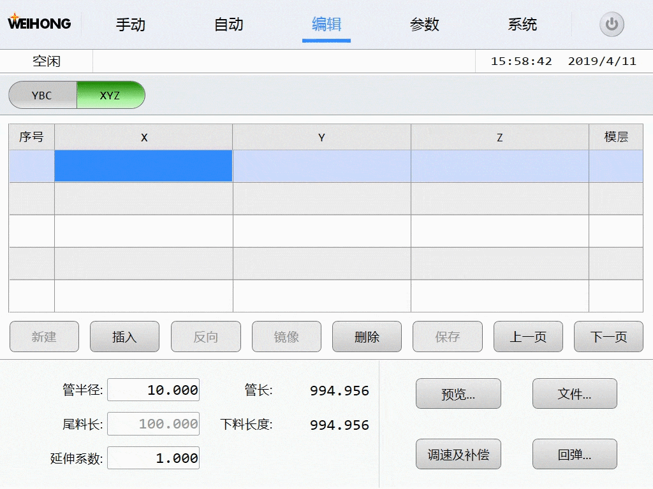Toggle to YBC coordinate mode
The image size is (653, 489).
pos(43,96)
